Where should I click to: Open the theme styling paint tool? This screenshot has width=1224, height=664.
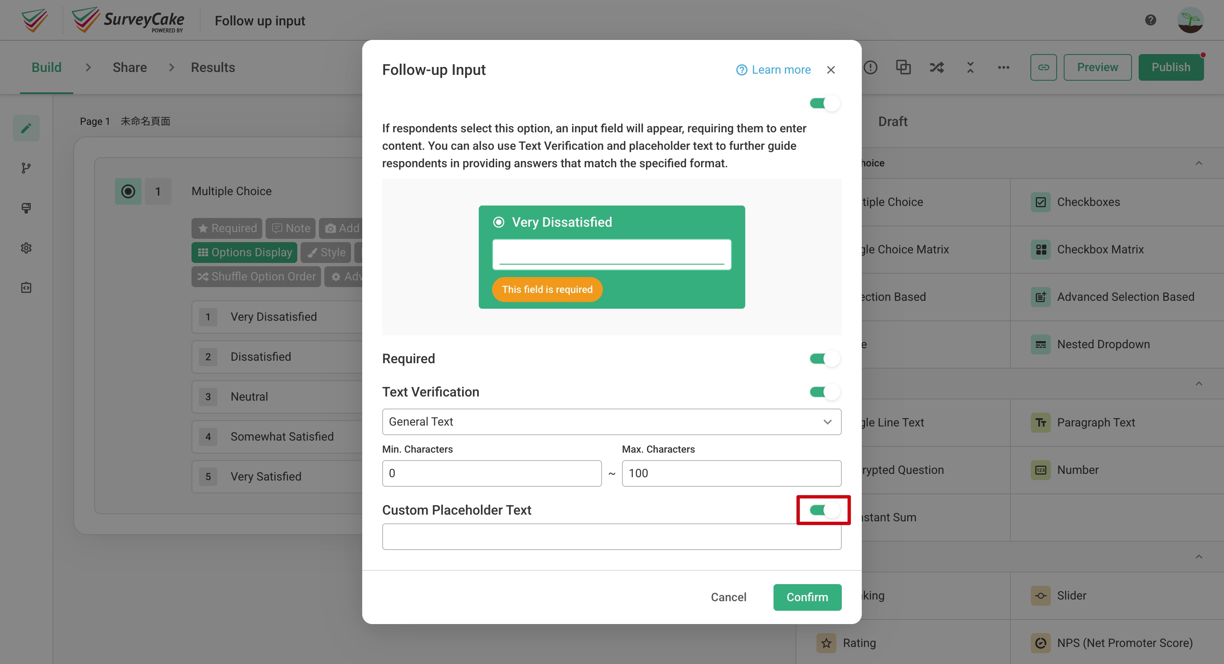[26, 208]
